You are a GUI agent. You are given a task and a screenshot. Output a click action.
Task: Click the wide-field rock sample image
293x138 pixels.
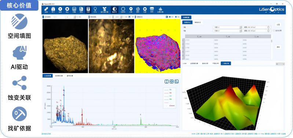(x=65, y=46)
